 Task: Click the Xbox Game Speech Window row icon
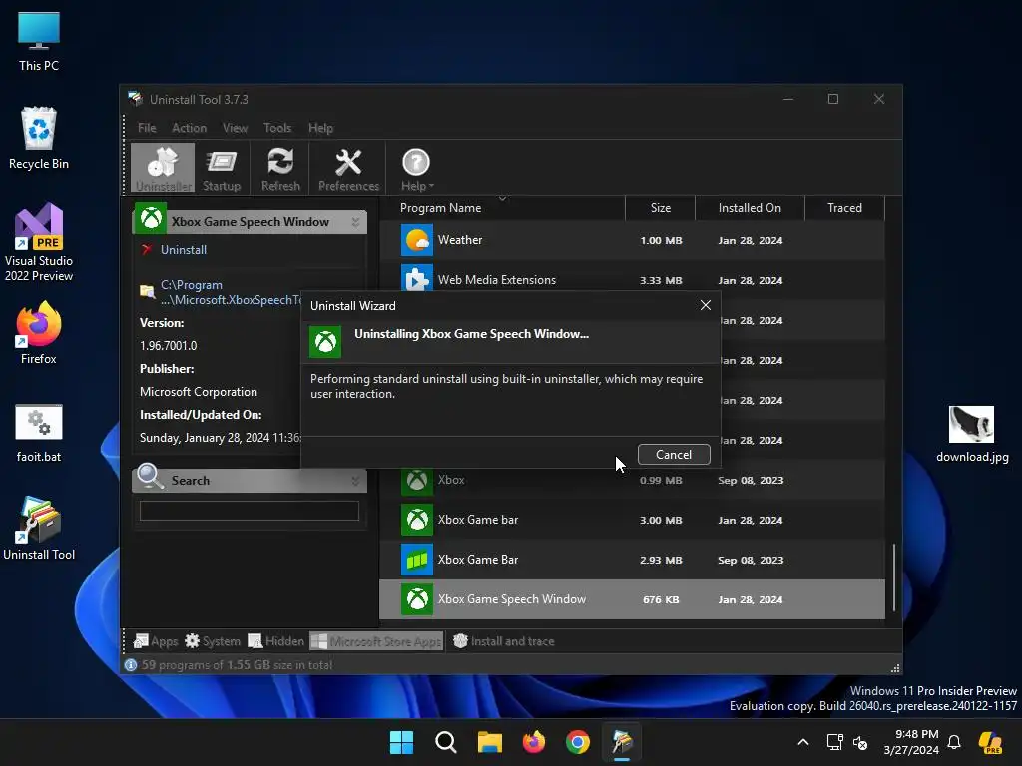tap(417, 599)
